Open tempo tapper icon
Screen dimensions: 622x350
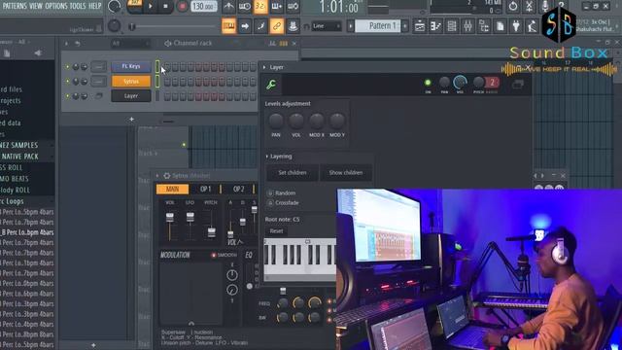(x=532, y=26)
